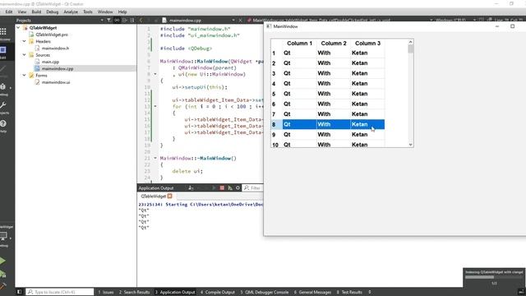Close the Projects side panel
This screenshot has height=296, width=526.
pyautogui.click(x=132, y=21)
